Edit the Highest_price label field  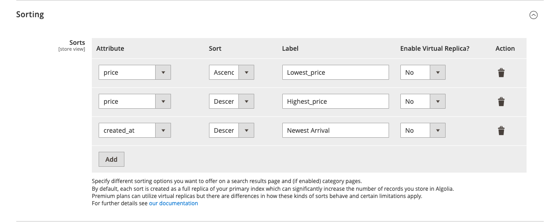(x=335, y=101)
